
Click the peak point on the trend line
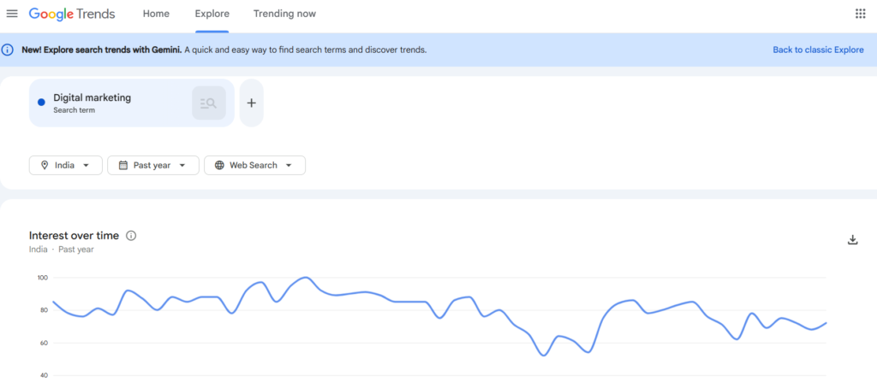coord(306,277)
